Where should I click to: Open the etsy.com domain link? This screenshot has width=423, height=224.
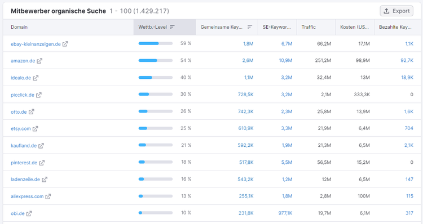pos(21,129)
